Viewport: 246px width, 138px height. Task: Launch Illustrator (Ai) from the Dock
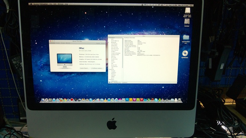pos(131,100)
